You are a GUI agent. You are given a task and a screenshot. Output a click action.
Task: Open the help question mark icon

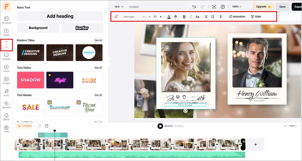[222, 7]
